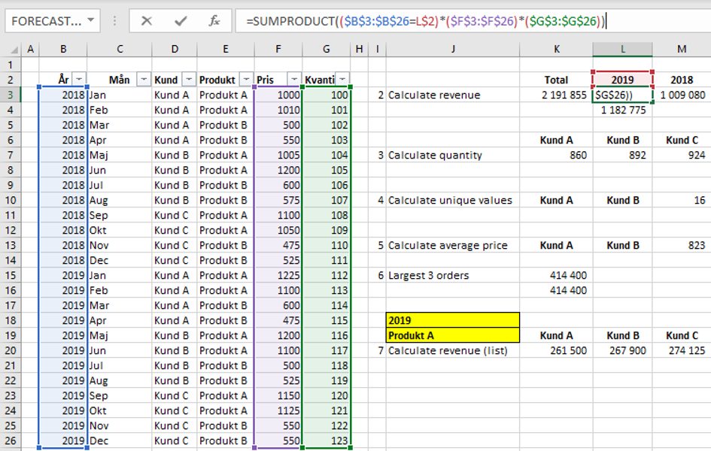The width and height of the screenshot is (711, 451).
Task: Select row 18 header
Action: (x=11, y=320)
